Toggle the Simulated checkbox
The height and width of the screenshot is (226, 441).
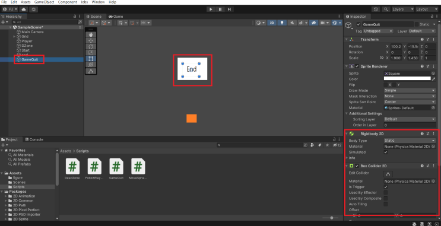386,152
